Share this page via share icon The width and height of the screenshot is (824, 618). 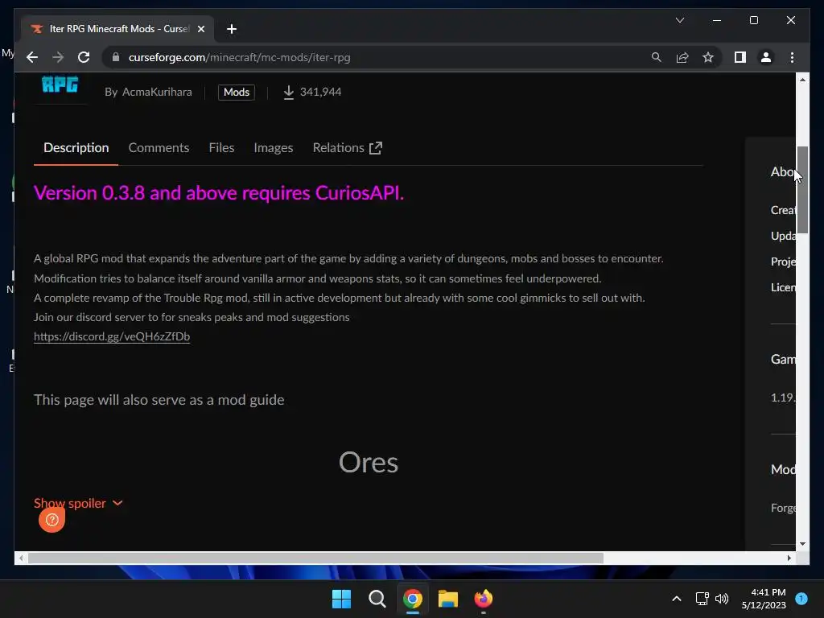pos(682,57)
